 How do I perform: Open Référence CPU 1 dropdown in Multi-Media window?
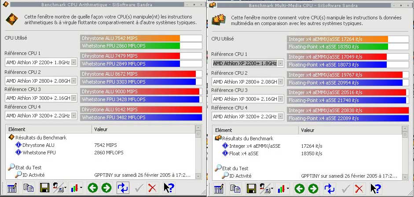281,63
